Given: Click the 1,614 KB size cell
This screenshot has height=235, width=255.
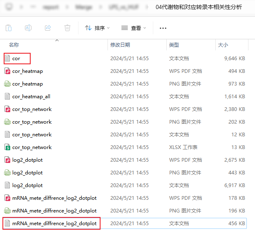Looking at the screenshot, I should [235, 97].
